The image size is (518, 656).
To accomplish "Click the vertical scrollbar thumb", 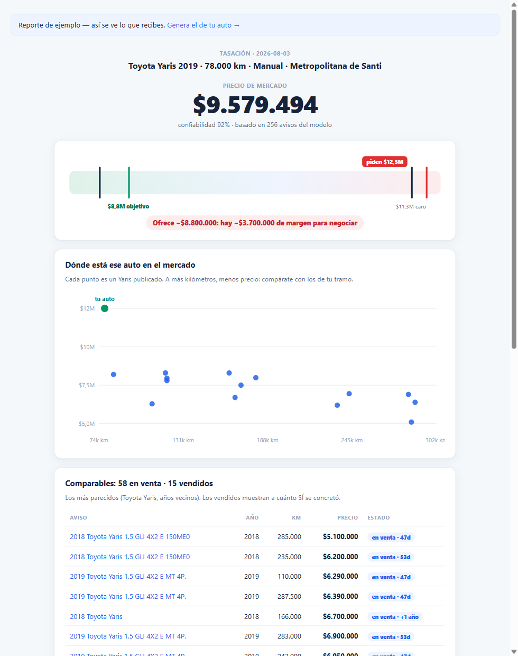I will point(514,179).
